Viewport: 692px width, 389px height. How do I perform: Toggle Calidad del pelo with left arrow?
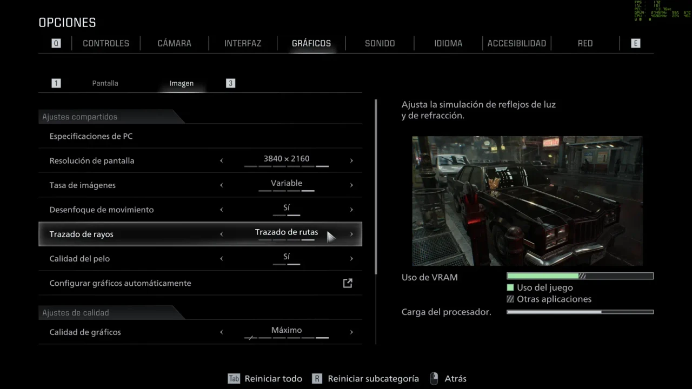(222, 259)
